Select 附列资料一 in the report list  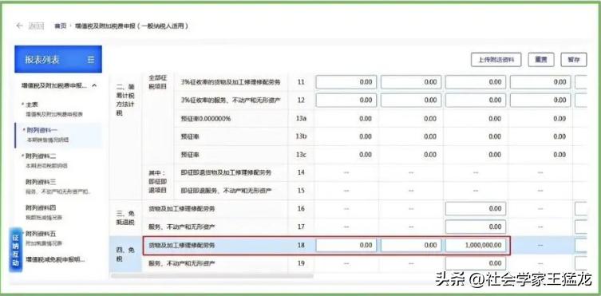coord(58,135)
